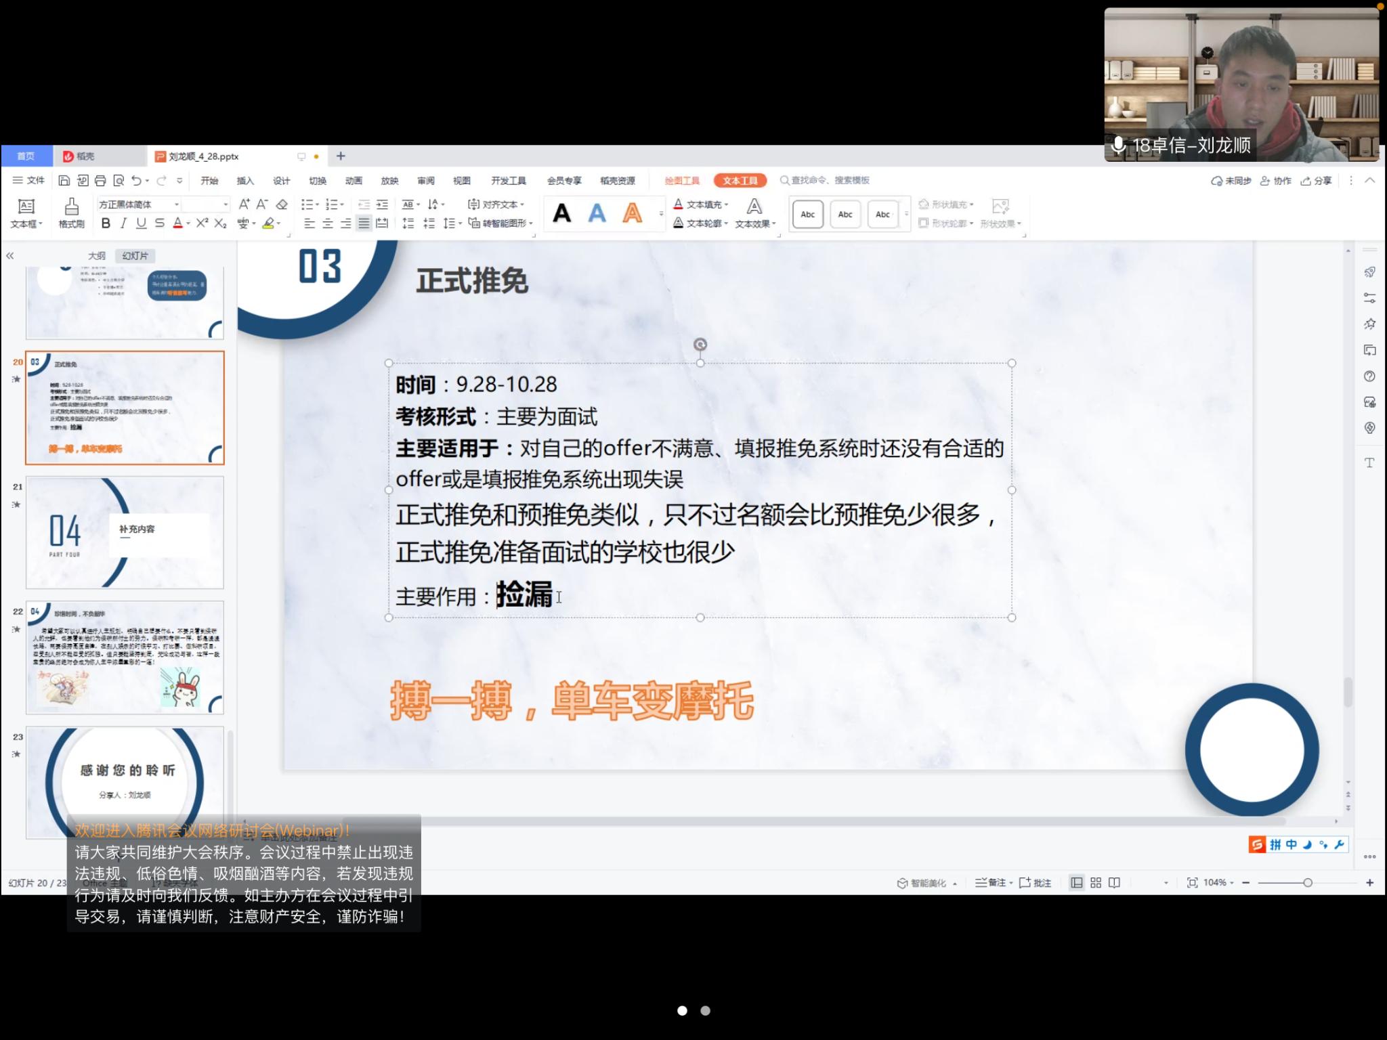Toggle underline formatting
The width and height of the screenshot is (1387, 1040).
pyautogui.click(x=141, y=223)
